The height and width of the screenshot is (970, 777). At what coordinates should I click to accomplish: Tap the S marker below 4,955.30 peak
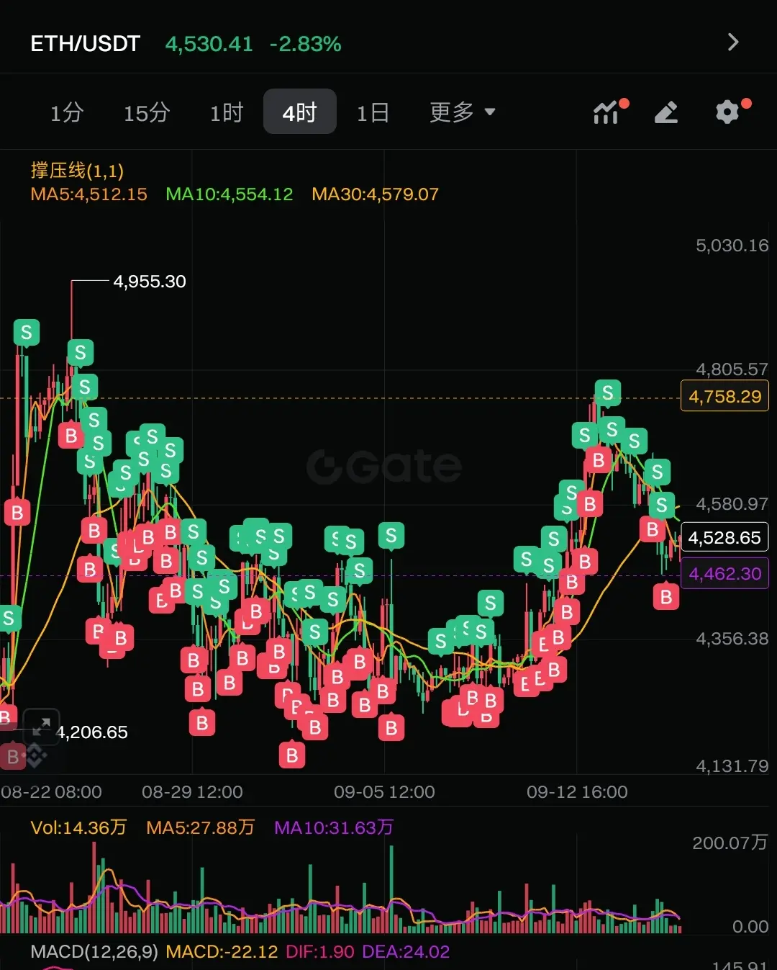click(81, 353)
